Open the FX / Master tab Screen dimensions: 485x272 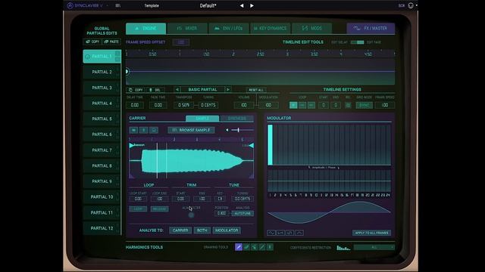(371, 29)
